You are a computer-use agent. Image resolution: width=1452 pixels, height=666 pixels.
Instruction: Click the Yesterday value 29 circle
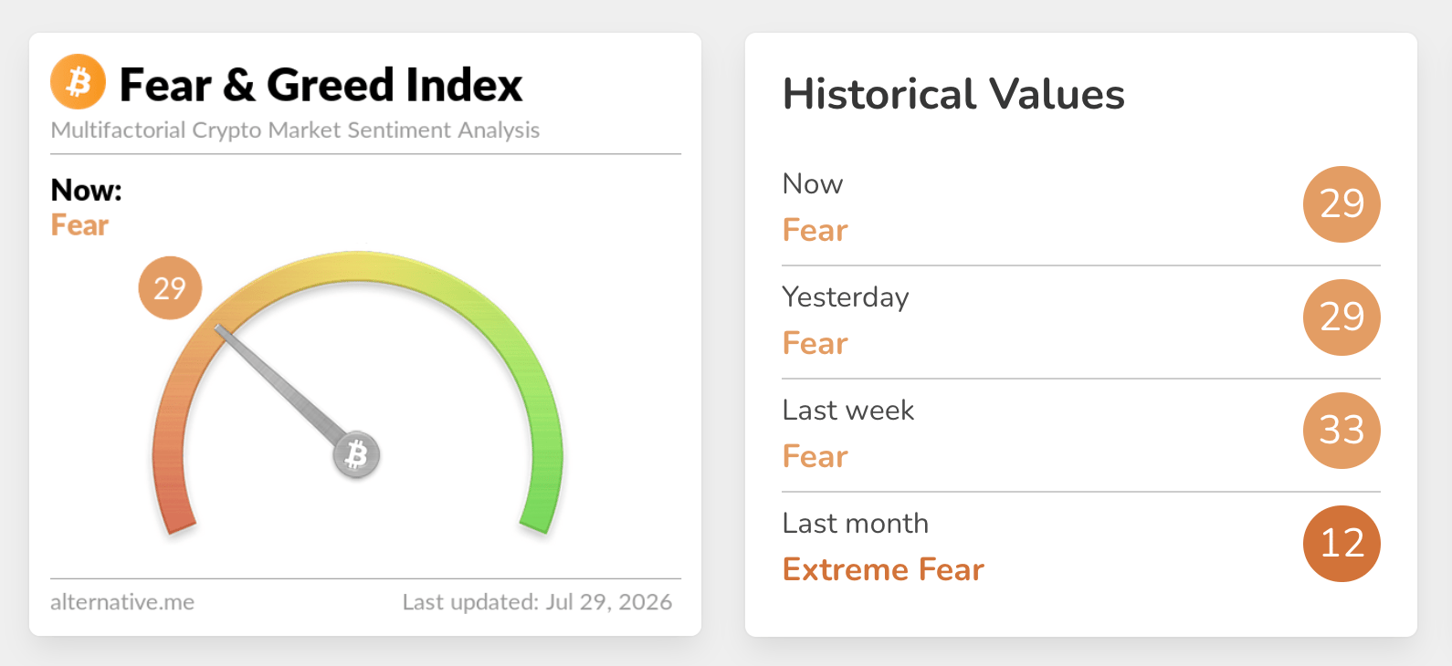[1342, 317]
